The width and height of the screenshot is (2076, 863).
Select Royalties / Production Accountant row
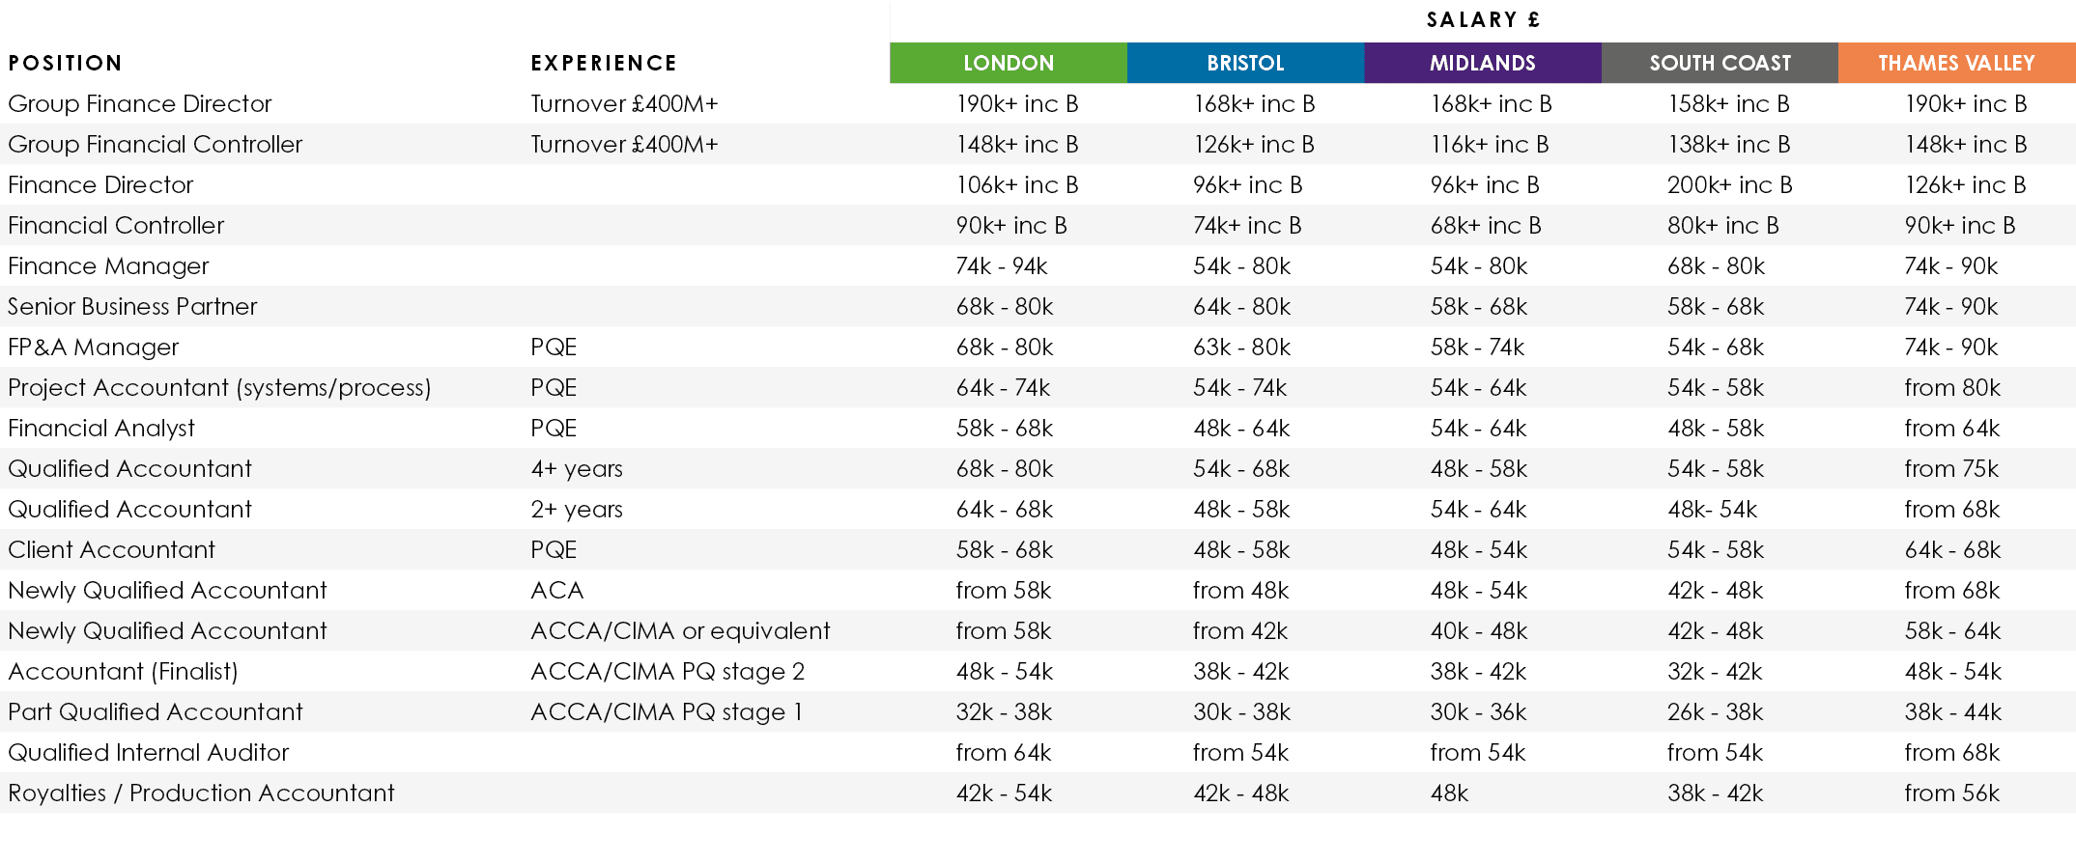click(201, 793)
